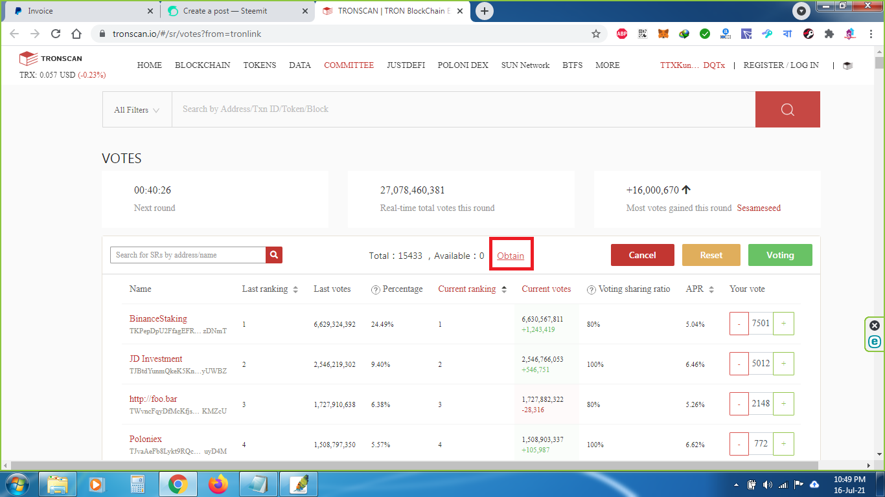Click the Obtain link
The image size is (885, 497).
coord(511,256)
